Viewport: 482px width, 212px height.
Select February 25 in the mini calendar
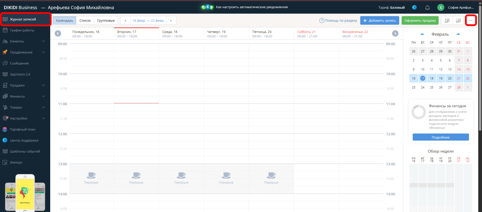432,87
